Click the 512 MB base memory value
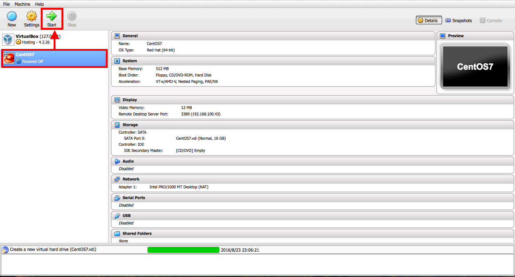The width and height of the screenshot is (515, 277). coord(162,69)
